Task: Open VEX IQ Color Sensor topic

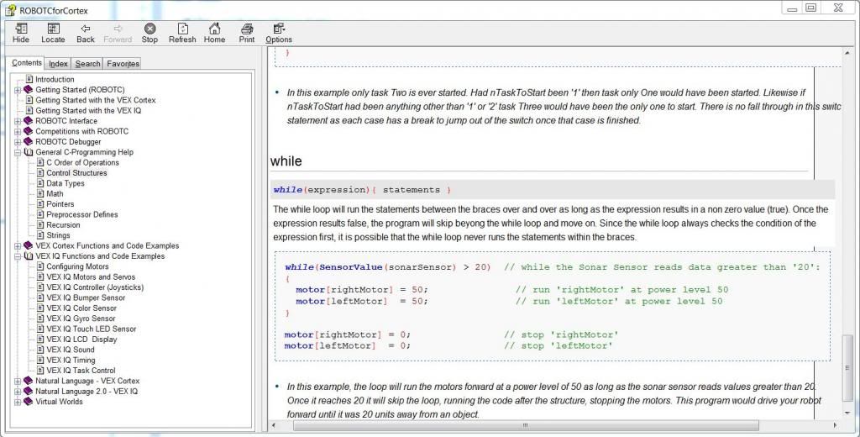Action: (81, 308)
